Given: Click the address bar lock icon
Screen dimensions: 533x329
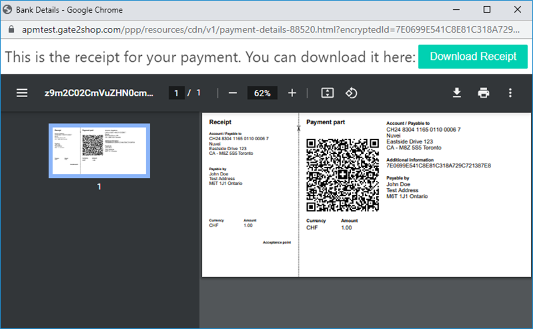Looking at the screenshot, I should [x=11, y=29].
